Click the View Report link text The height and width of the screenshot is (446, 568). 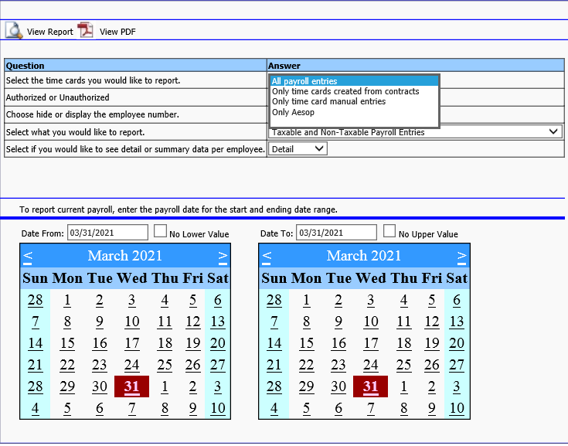click(50, 32)
